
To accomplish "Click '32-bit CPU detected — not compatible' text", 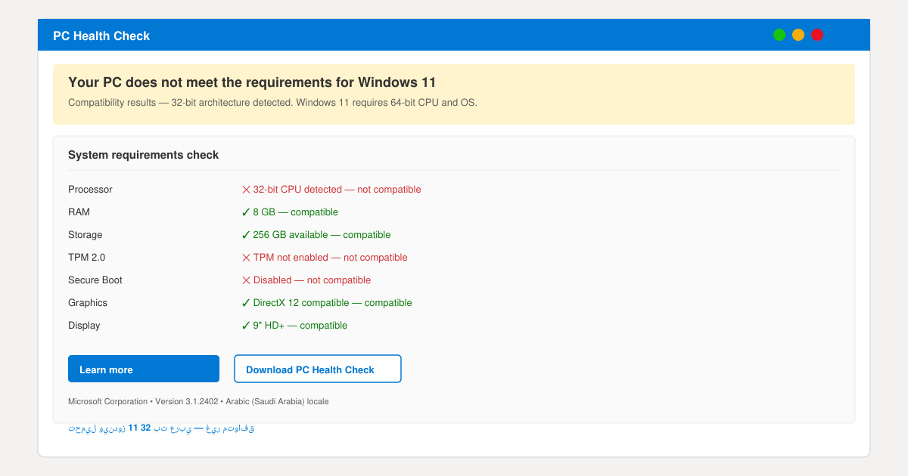I will (337, 190).
